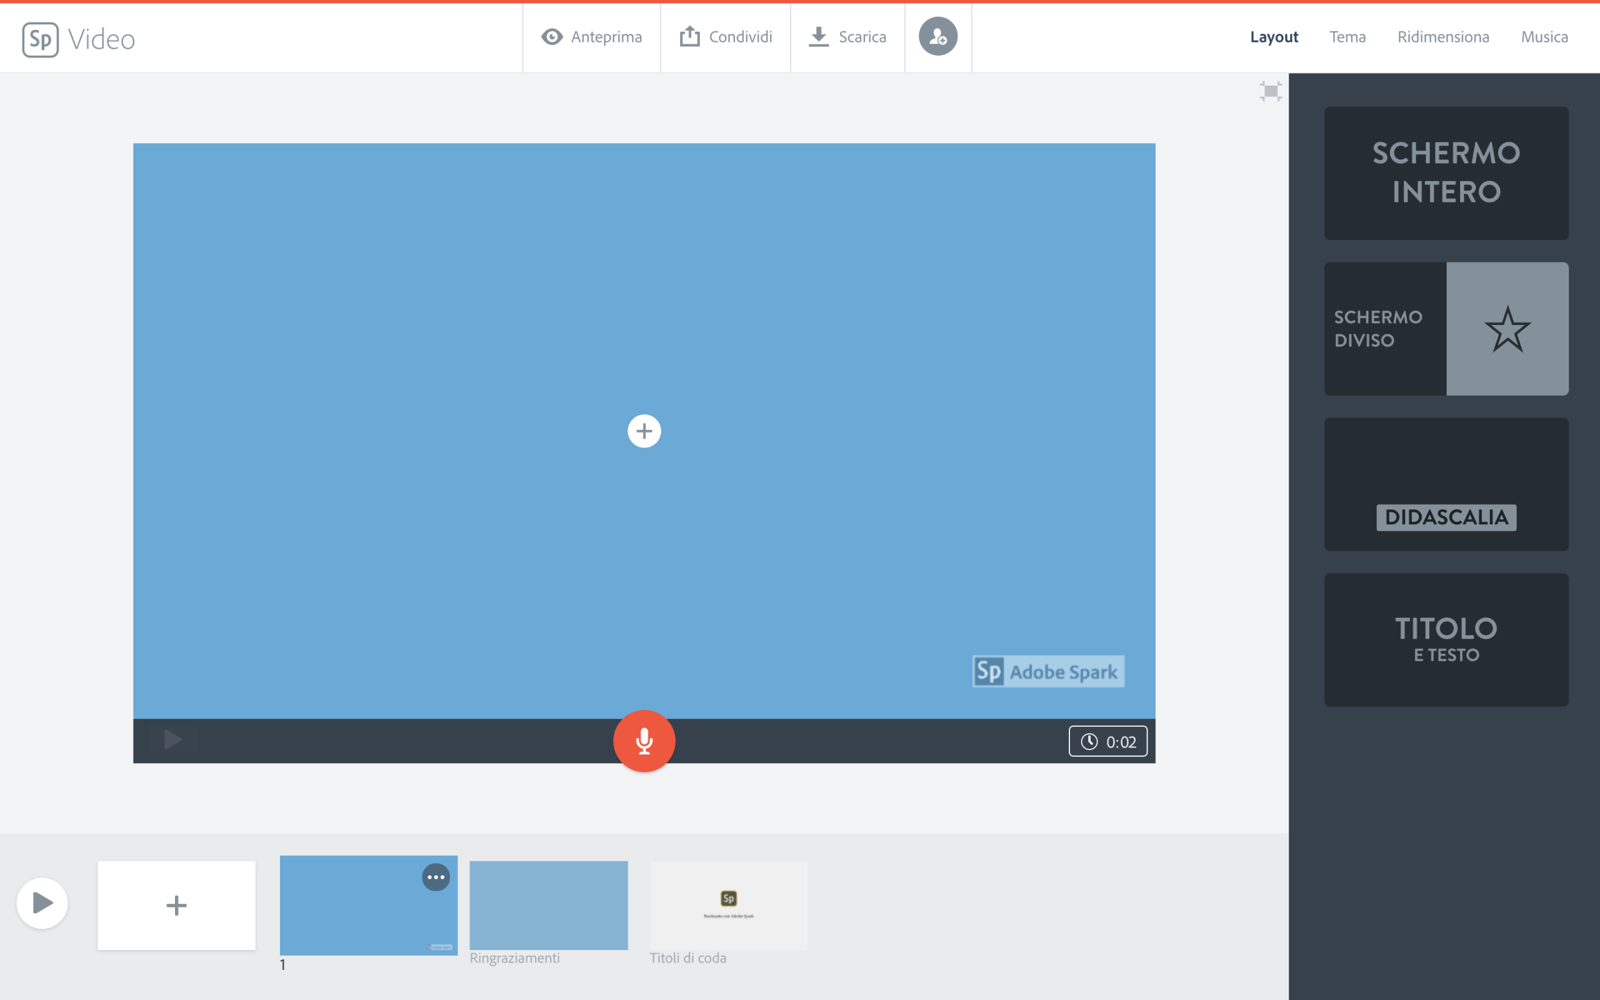
Task: Click Anteprima to preview video
Action: (x=592, y=37)
